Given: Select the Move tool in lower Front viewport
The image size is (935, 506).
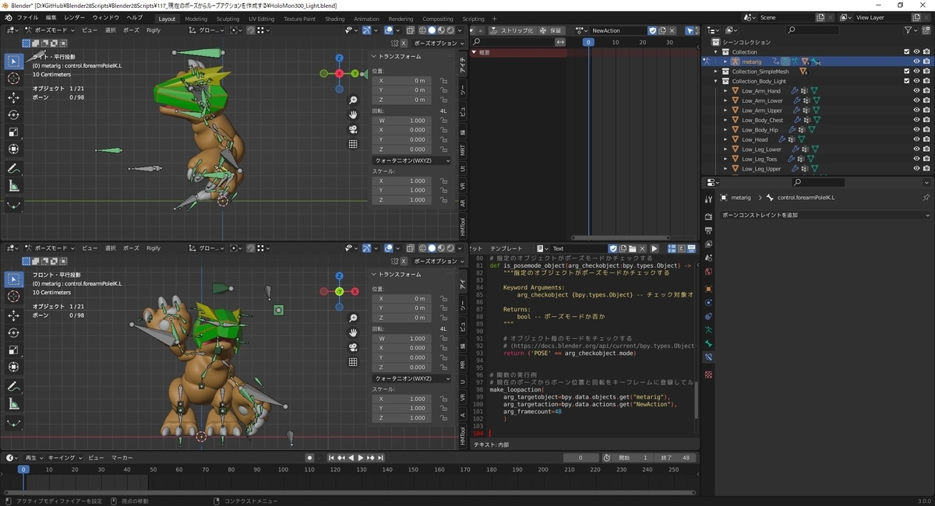Looking at the screenshot, I should (14, 315).
